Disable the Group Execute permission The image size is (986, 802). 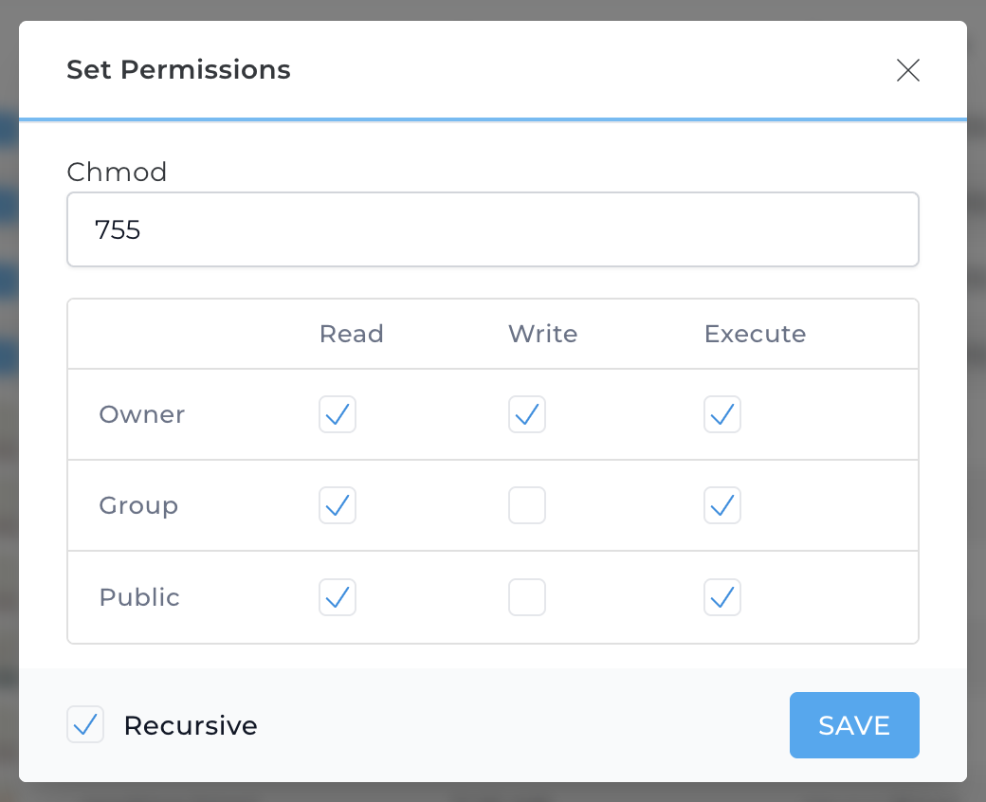pos(722,505)
